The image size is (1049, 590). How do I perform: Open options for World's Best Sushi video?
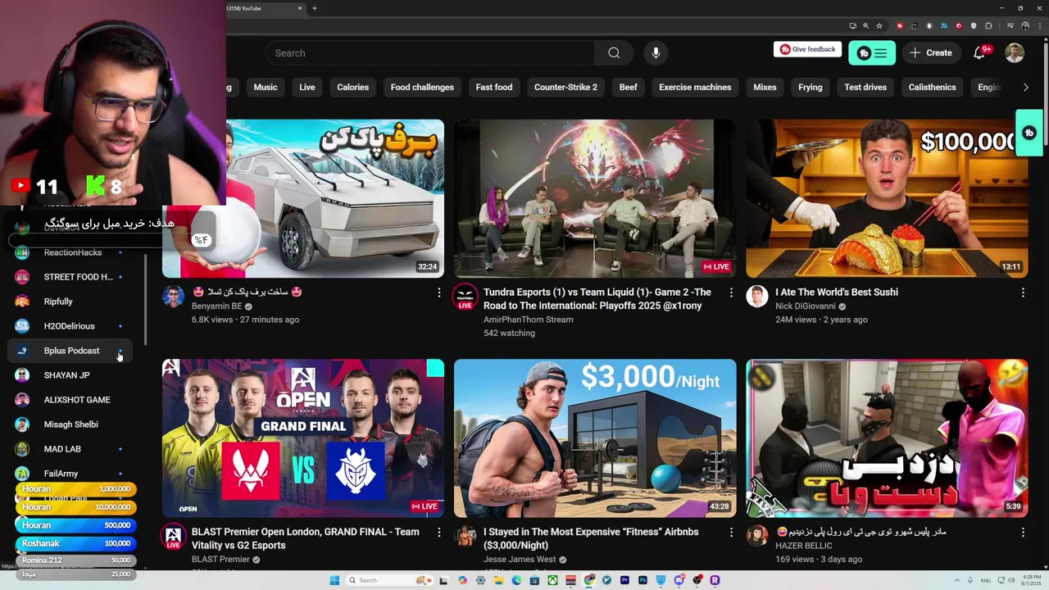click(1023, 293)
